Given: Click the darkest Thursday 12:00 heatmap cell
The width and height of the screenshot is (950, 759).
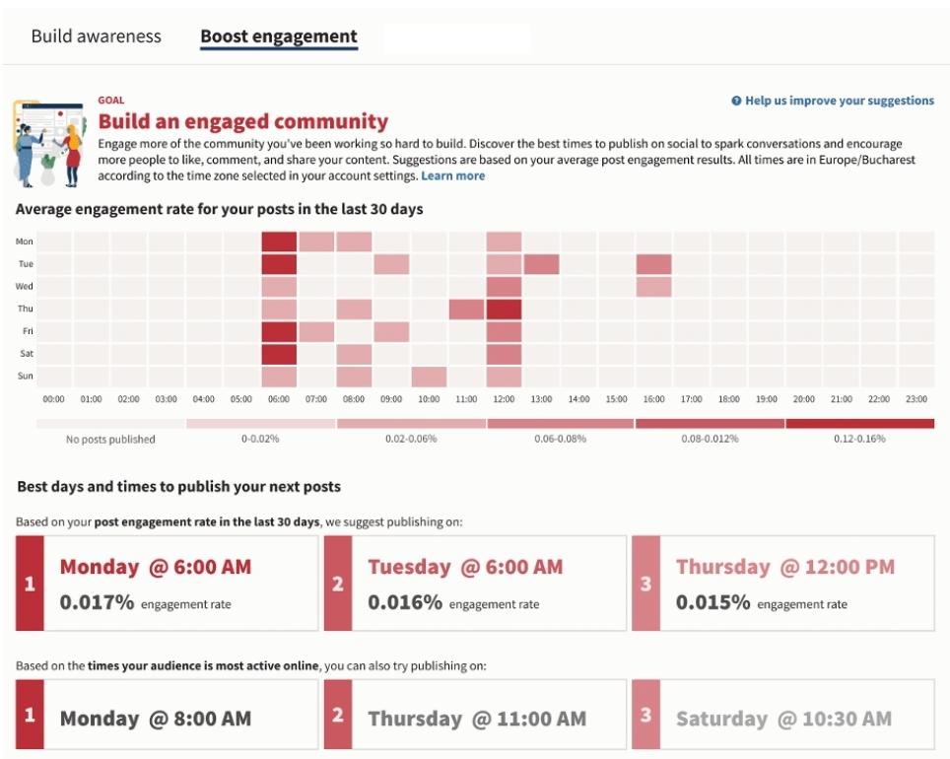Looking at the screenshot, I should pyautogui.click(x=507, y=308).
